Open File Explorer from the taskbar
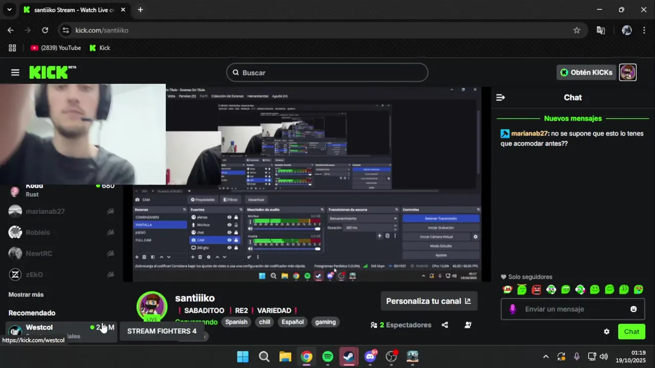The width and height of the screenshot is (655, 368). point(285,356)
